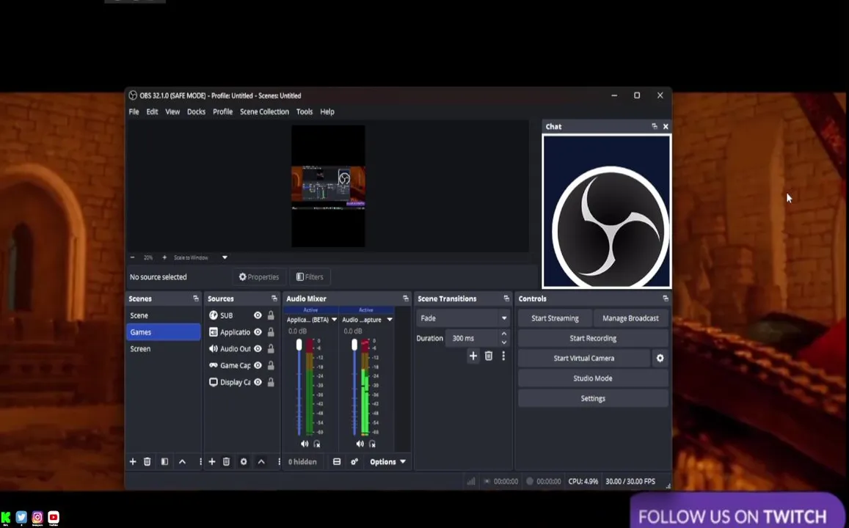The width and height of the screenshot is (849, 528).
Task: Open the Audio Mixer Options dropdown
Action: click(x=387, y=461)
